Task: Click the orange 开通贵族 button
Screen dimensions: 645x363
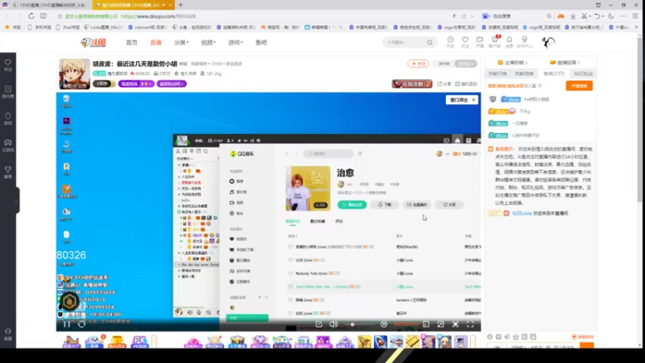Action: pyautogui.click(x=579, y=86)
